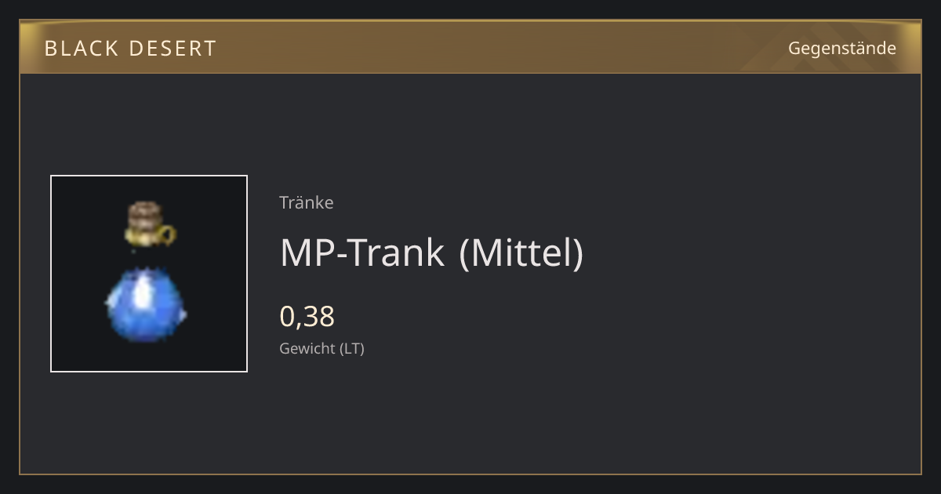Viewport: 941px width, 494px height.
Task: Open the BLACK DESERT header title
Action: 130,49
